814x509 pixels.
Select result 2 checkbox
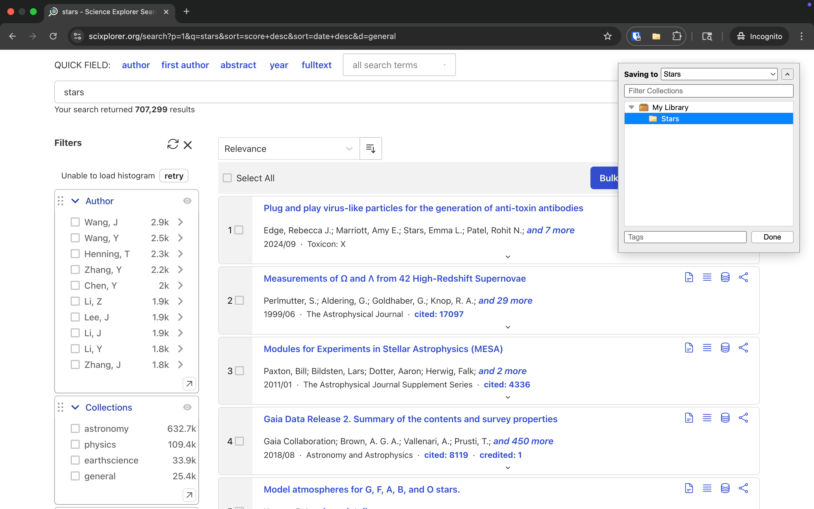(x=239, y=300)
